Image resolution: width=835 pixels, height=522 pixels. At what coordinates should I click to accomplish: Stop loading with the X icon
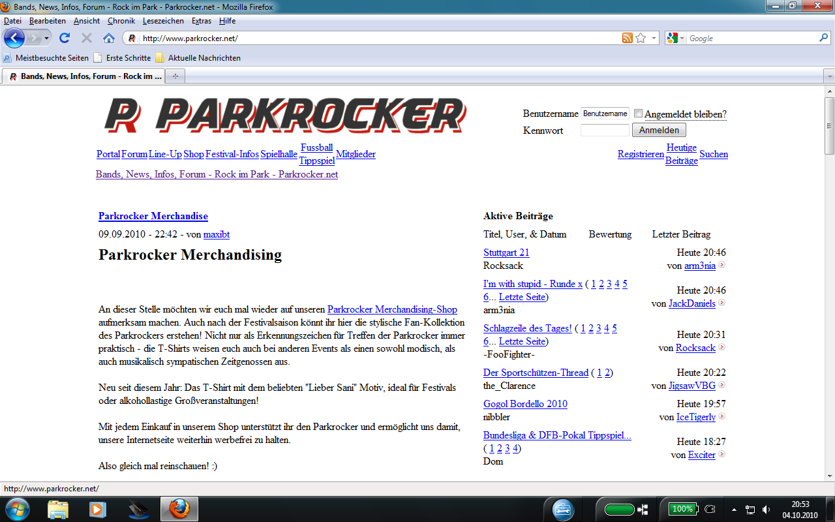(x=87, y=38)
